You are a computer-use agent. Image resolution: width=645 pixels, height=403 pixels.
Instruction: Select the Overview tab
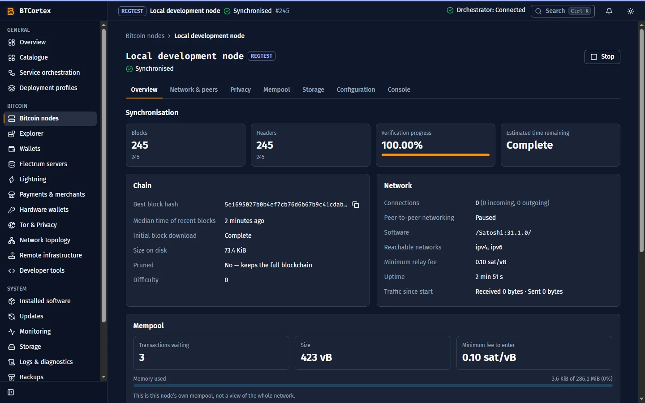(144, 90)
